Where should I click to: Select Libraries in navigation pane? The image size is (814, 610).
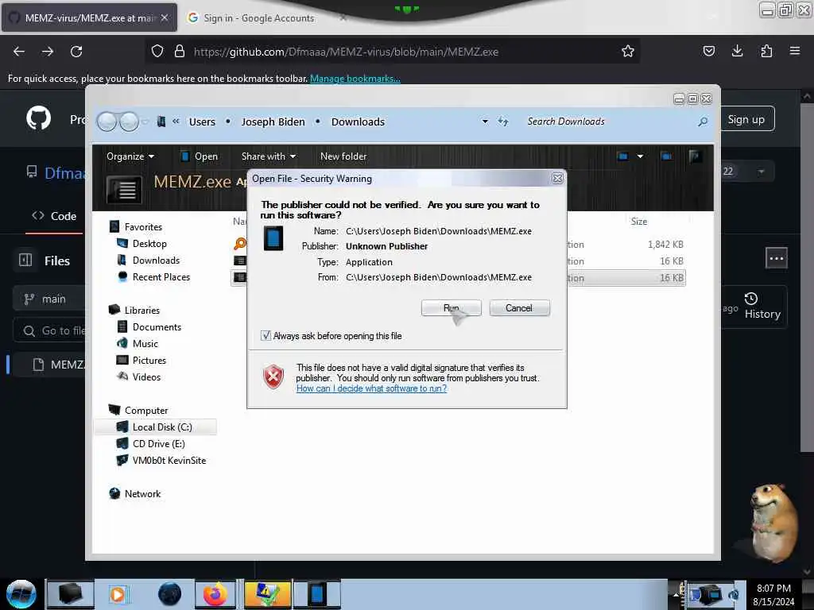[134, 311]
